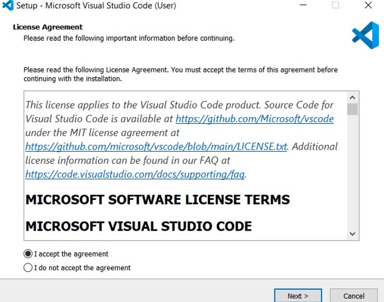Open the code.visualstudio.com FAQ link

coord(135,175)
